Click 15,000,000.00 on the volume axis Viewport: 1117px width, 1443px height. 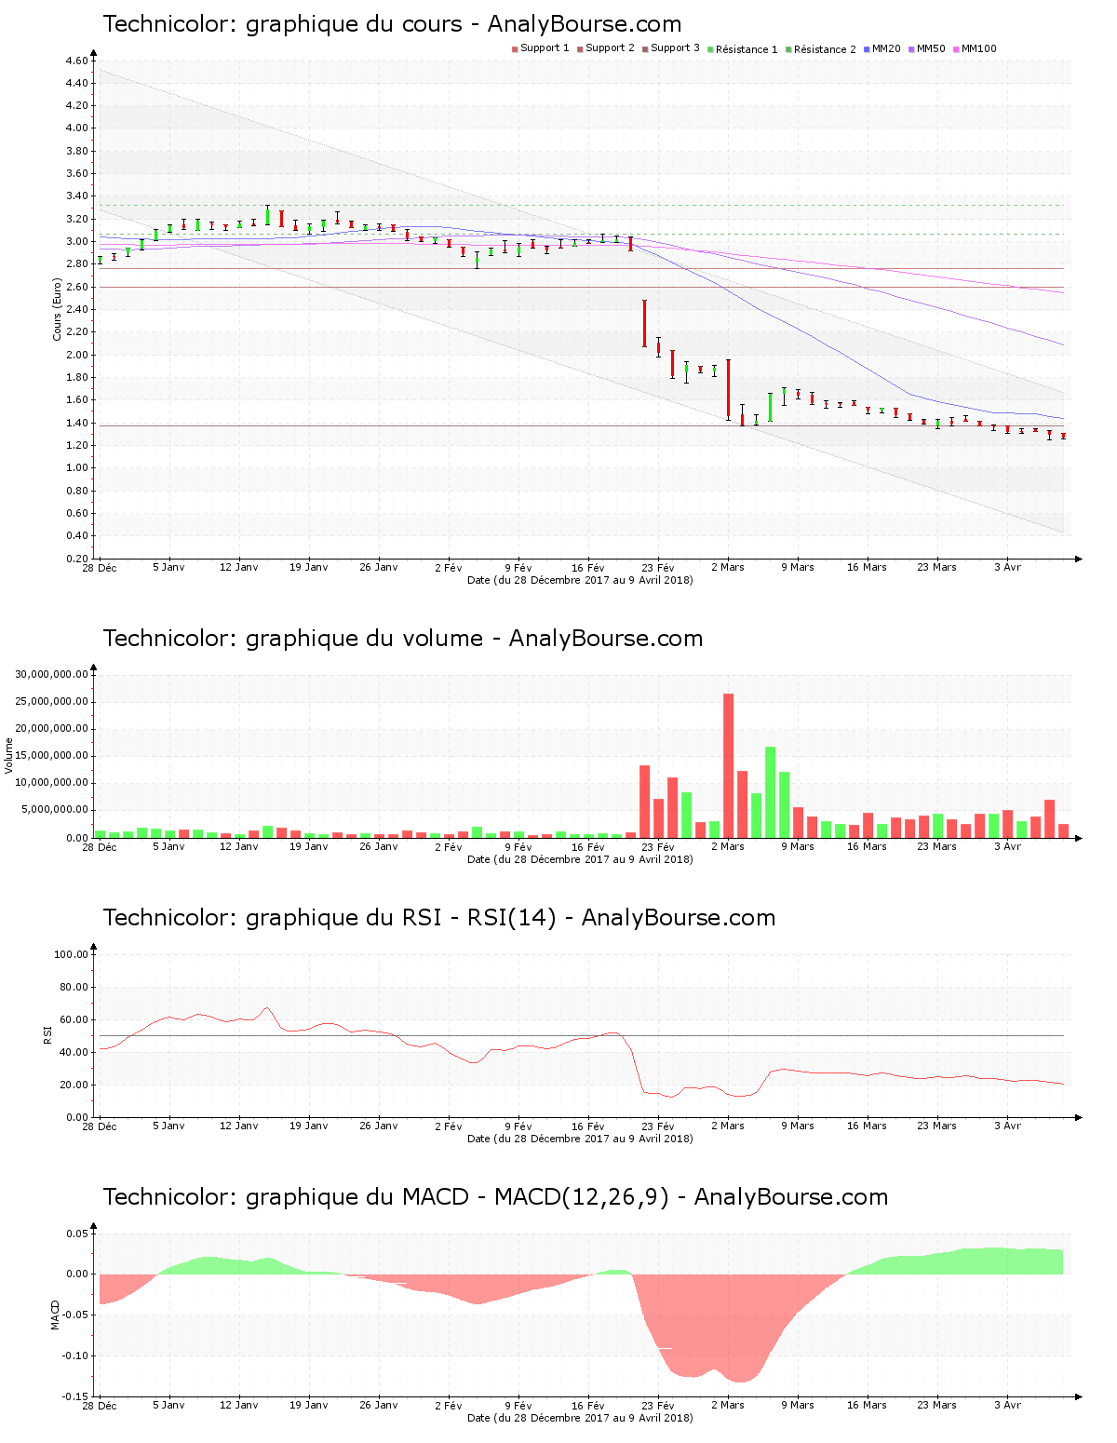(52, 756)
